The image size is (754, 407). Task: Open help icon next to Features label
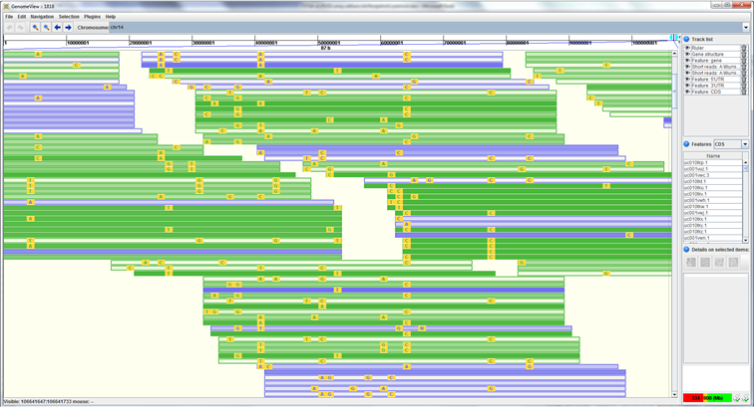tap(686, 144)
